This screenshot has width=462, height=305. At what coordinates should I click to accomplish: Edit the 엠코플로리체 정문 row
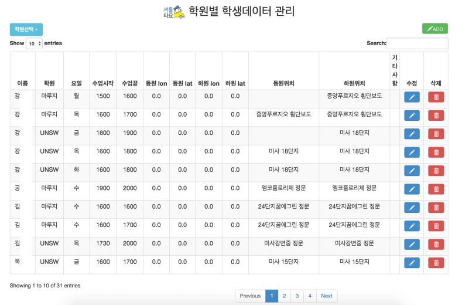pos(412,189)
